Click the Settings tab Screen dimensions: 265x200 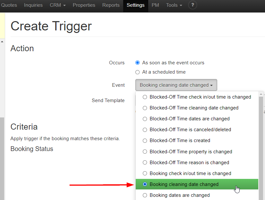click(x=135, y=5)
